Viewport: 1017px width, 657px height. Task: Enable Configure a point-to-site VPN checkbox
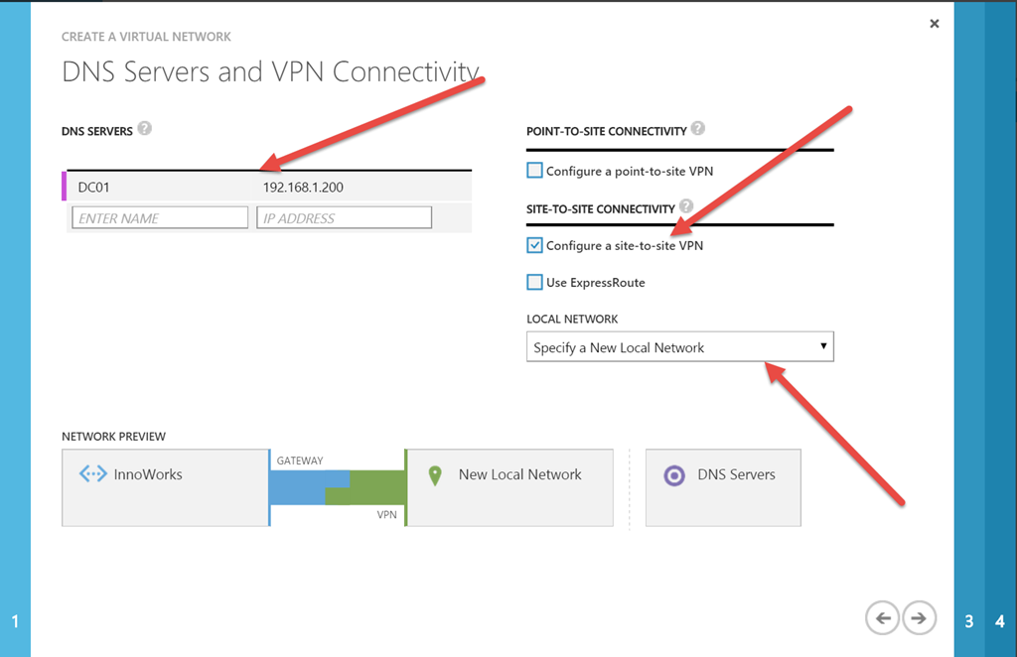(x=534, y=171)
